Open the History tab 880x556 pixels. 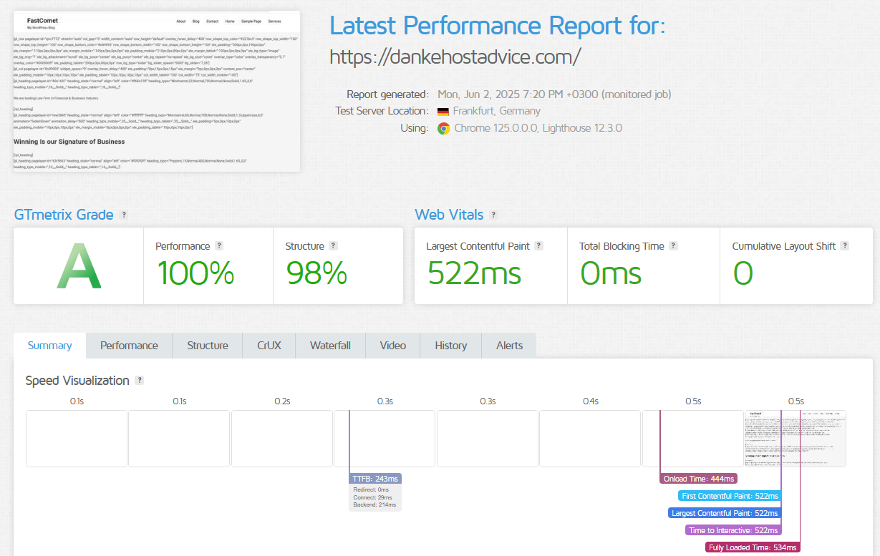click(451, 346)
